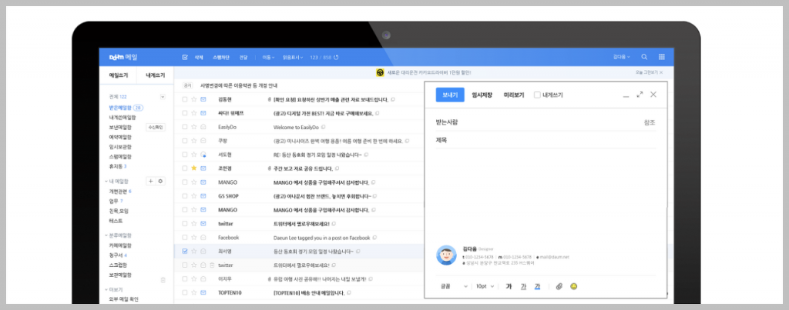Check the 싸다! 위메프 email checkbox
The height and width of the screenshot is (310, 789).
click(185, 114)
